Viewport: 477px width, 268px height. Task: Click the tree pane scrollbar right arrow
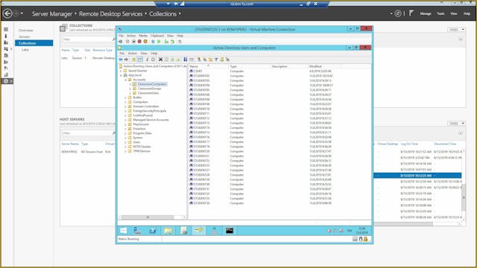(184, 217)
